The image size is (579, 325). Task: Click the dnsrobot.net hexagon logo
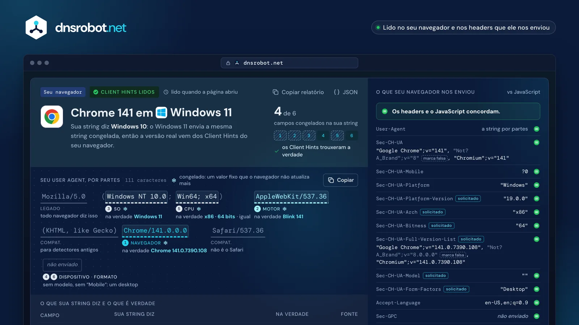tap(36, 27)
